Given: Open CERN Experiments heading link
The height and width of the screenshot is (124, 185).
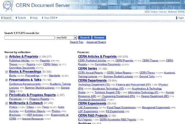Looking at the screenshot, I should click(92, 103).
